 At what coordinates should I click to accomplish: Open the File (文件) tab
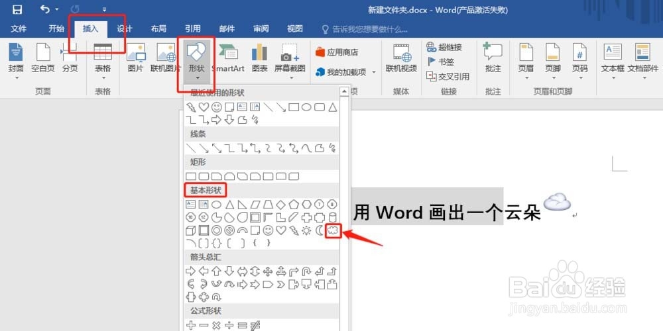[x=19, y=28]
